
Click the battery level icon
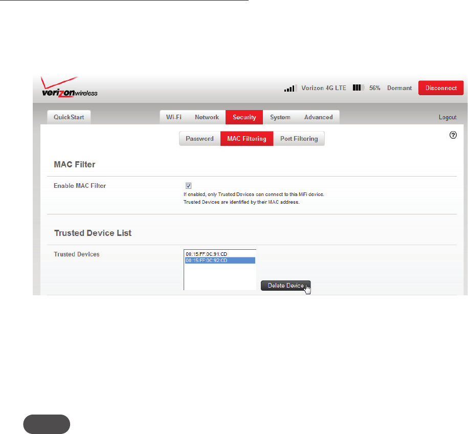[358, 88]
